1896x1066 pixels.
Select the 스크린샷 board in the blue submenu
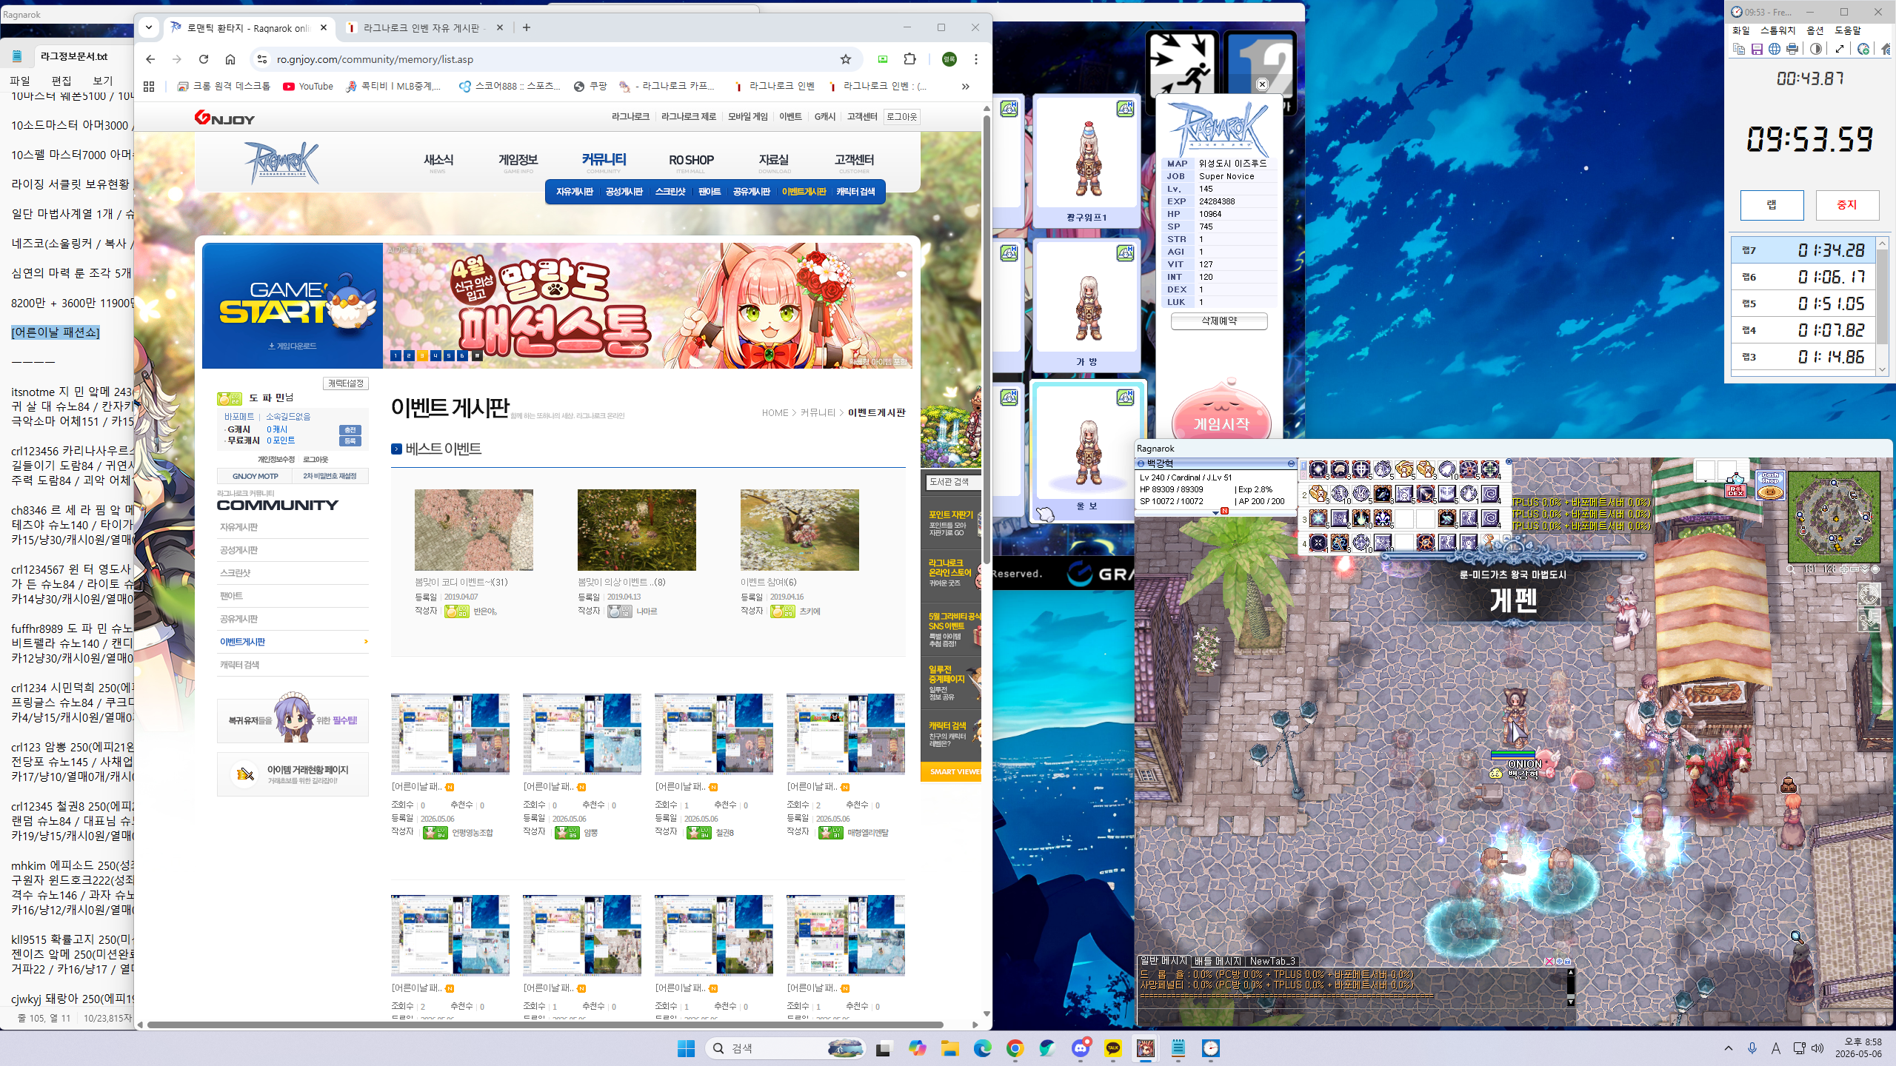(x=670, y=192)
